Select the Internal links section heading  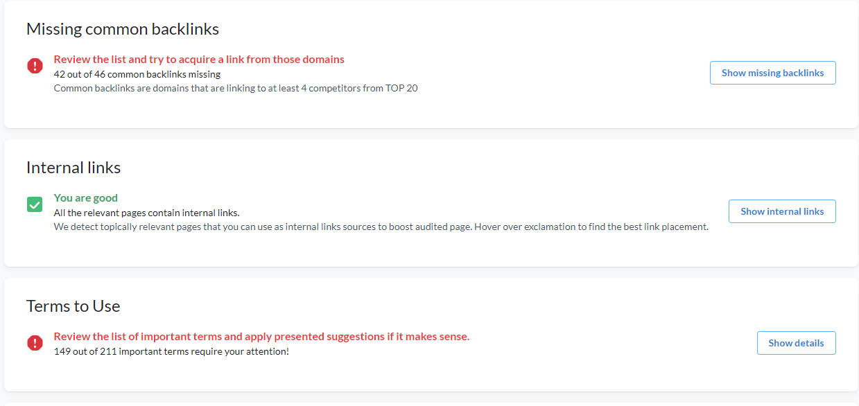pos(73,168)
